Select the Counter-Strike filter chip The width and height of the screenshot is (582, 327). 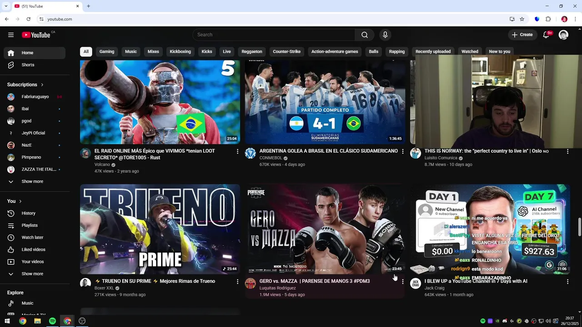click(286, 52)
